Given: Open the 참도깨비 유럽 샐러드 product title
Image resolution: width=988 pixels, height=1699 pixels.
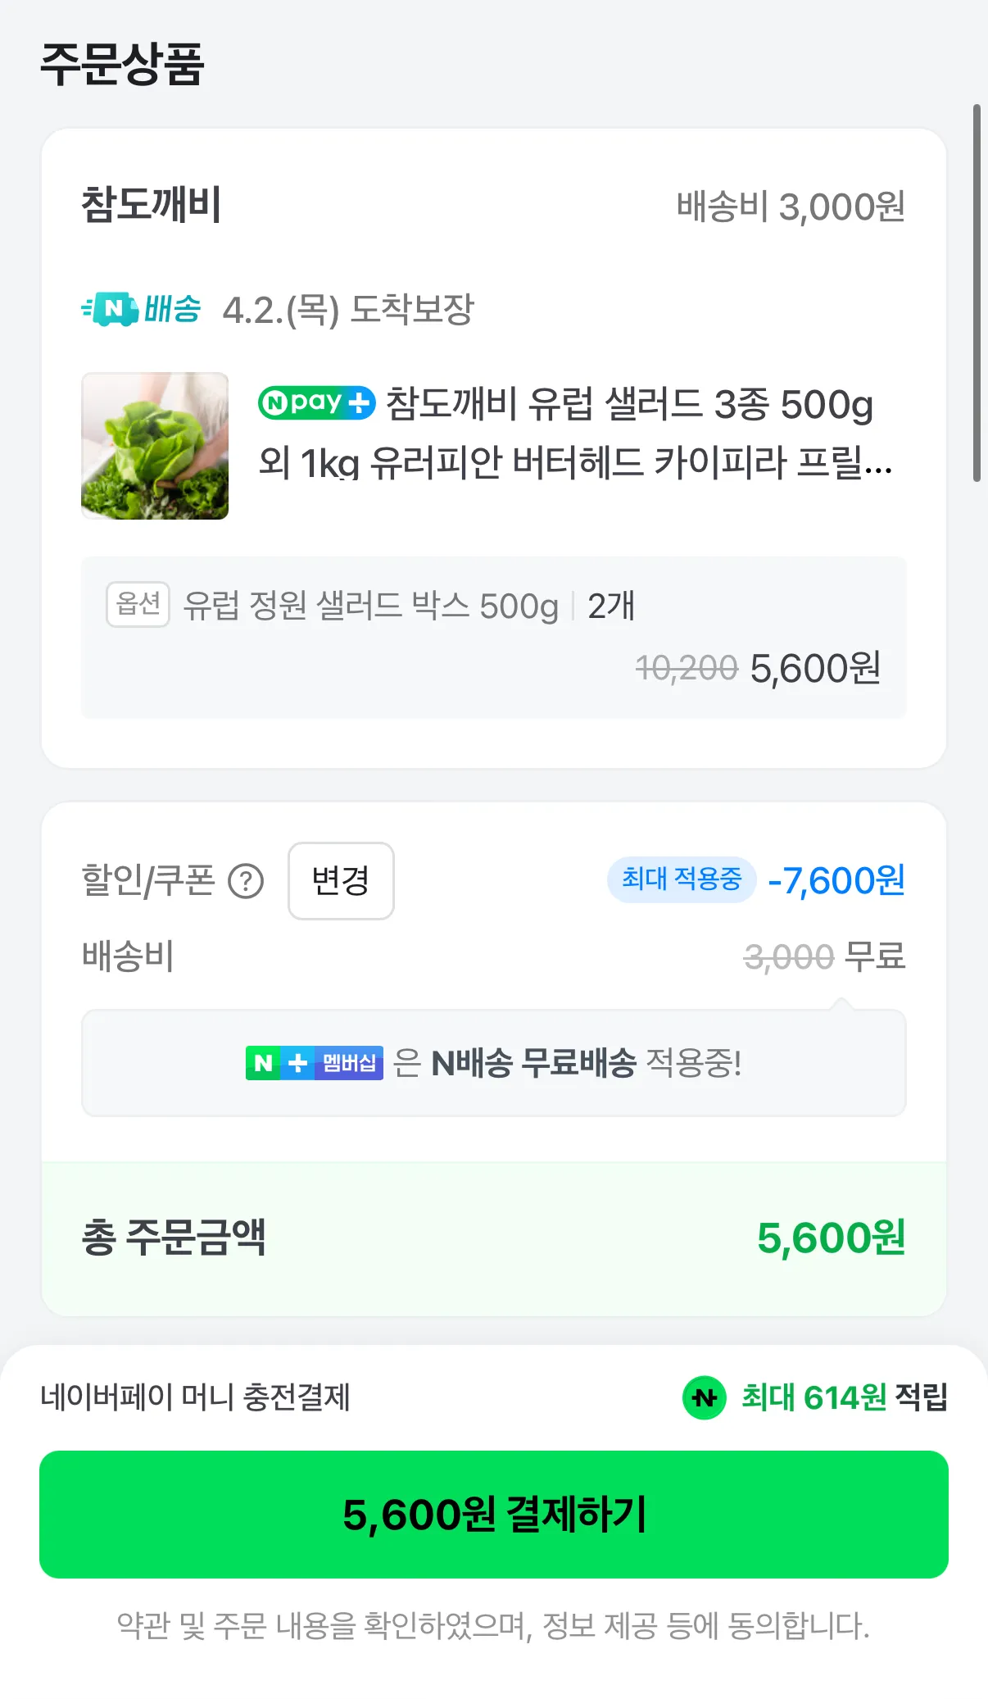Looking at the screenshot, I should pos(573,433).
